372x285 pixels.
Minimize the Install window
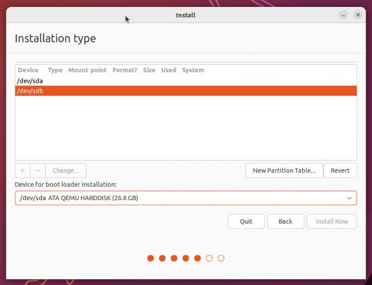point(343,15)
